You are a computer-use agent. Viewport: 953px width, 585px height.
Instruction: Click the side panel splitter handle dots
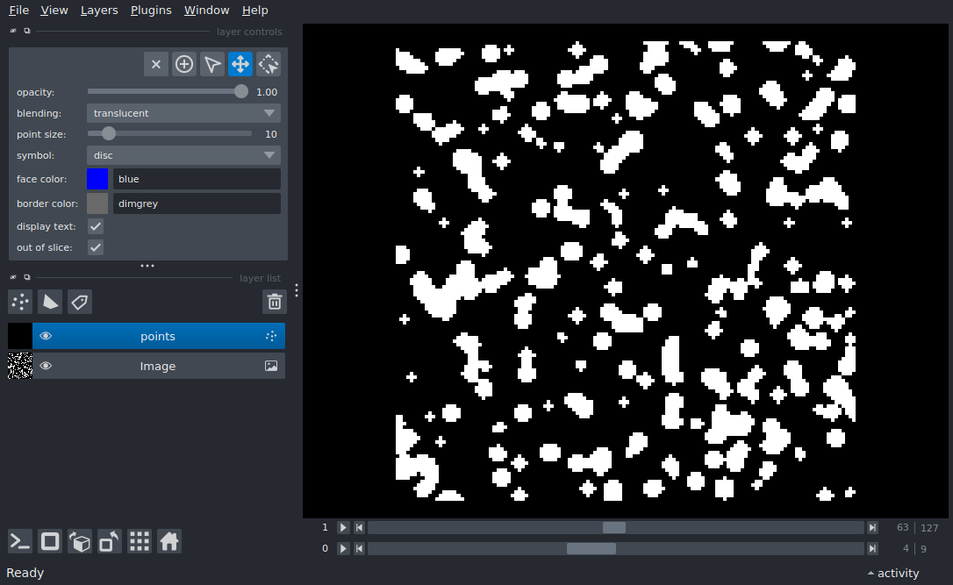297,290
